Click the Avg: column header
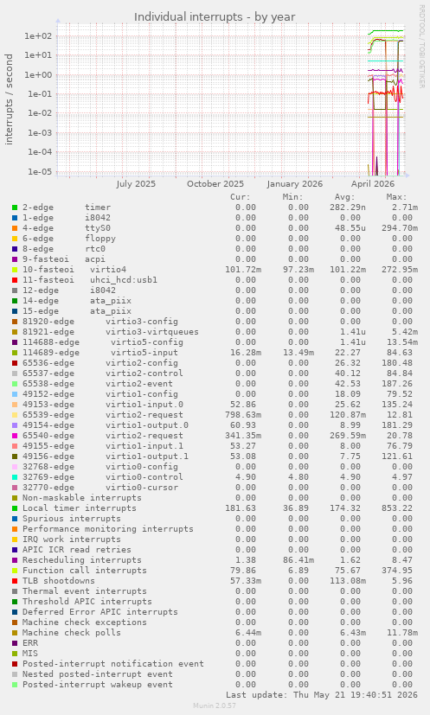Image resolution: width=430 pixels, height=715 pixels. point(344,197)
